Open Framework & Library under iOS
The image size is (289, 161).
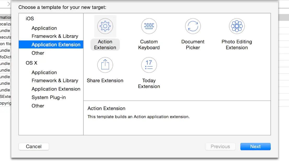click(x=55, y=36)
